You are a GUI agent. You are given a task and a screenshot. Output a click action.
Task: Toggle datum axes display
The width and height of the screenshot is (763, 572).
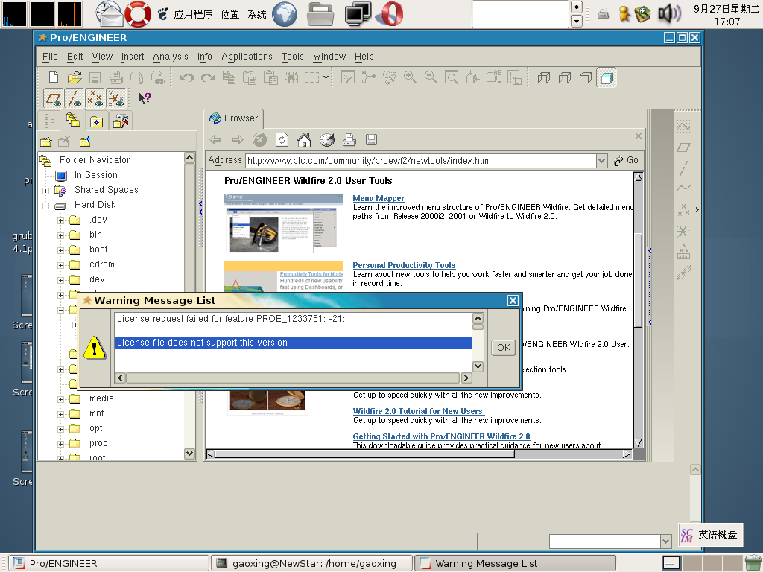click(75, 98)
